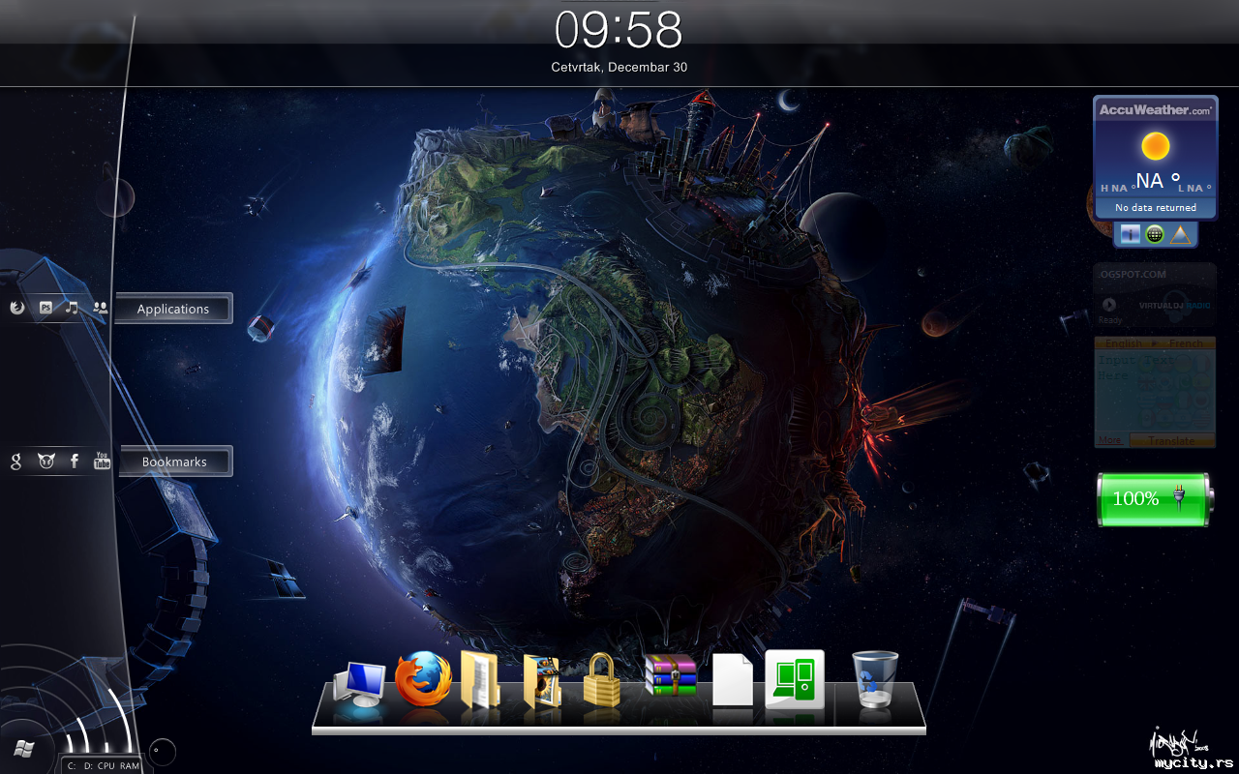This screenshot has height=774, width=1239.
Task: Select the French target language
Action: (1186, 343)
